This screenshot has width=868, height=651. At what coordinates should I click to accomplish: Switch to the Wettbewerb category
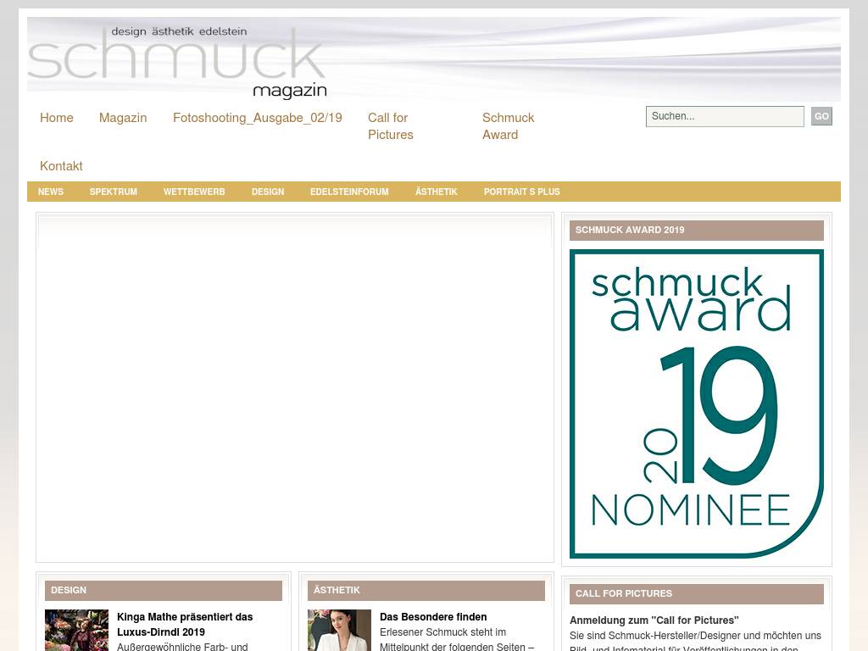pyautogui.click(x=194, y=192)
